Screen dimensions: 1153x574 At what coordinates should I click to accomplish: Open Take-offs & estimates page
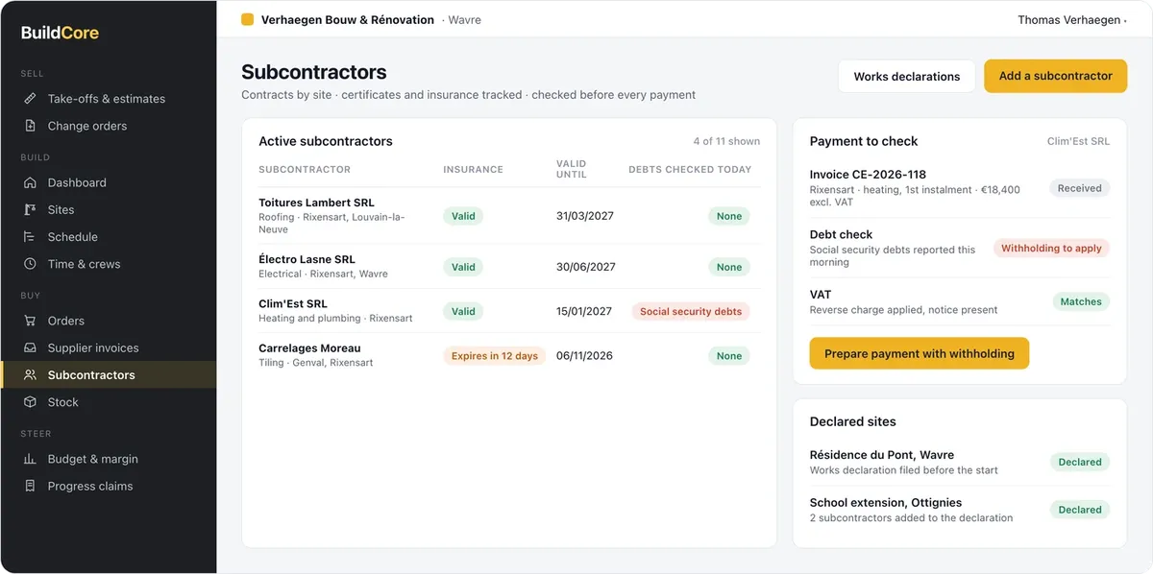[108, 99]
